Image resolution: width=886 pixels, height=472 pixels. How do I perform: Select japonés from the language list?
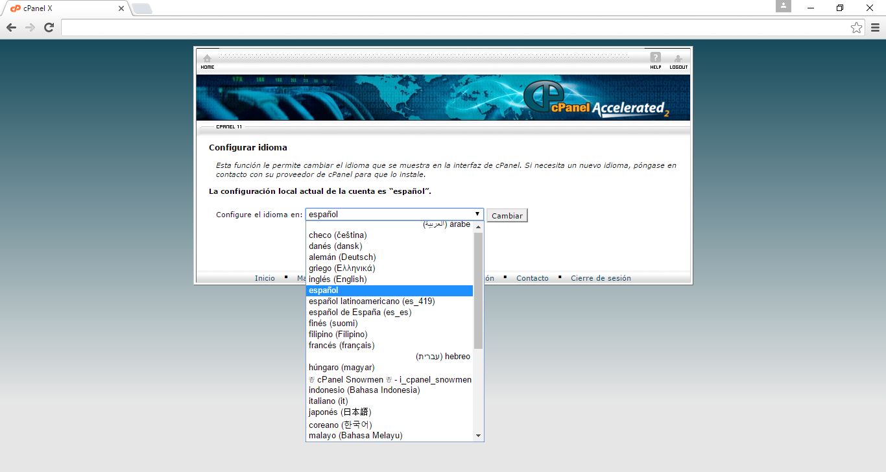340,412
